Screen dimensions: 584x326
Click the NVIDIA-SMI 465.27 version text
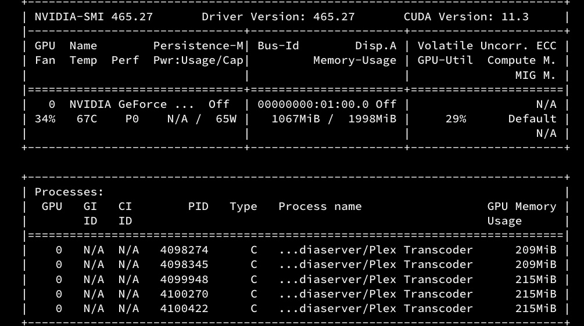click(94, 16)
